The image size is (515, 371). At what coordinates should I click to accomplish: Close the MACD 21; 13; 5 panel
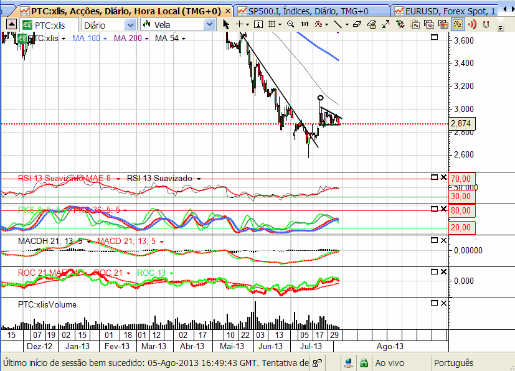[443, 240]
